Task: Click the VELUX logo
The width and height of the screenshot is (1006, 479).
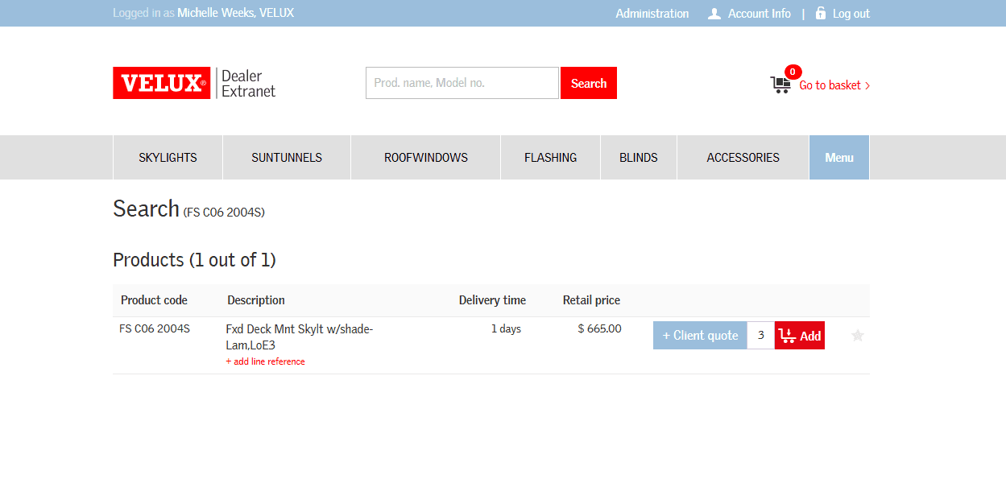Action: pos(161,83)
